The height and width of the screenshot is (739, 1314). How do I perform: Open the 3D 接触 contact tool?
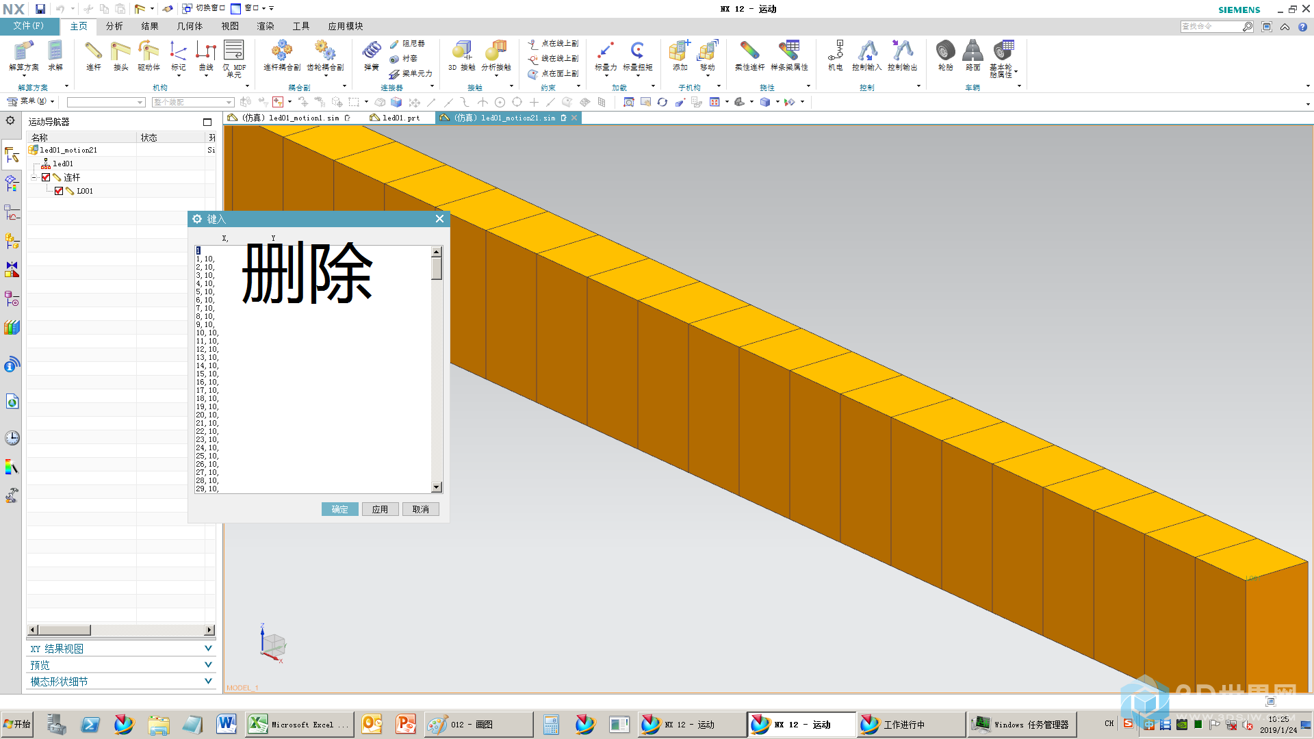pos(462,55)
